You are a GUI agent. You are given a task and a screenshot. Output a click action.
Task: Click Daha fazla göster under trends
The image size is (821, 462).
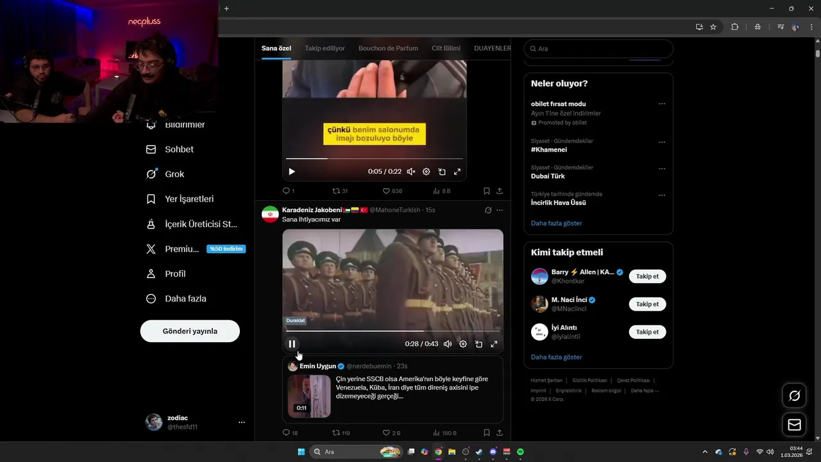click(x=556, y=223)
